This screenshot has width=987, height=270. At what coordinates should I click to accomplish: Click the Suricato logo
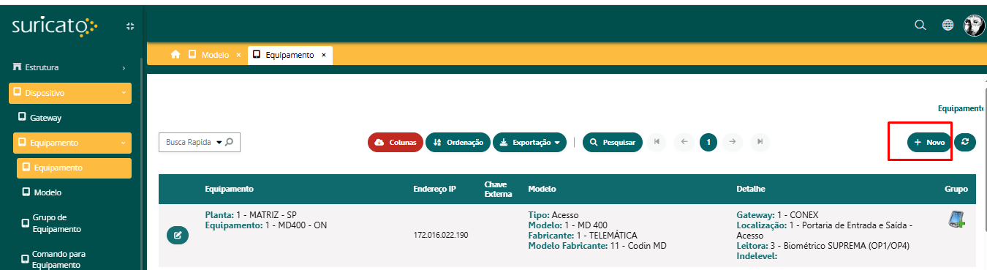pyautogui.click(x=54, y=26)
